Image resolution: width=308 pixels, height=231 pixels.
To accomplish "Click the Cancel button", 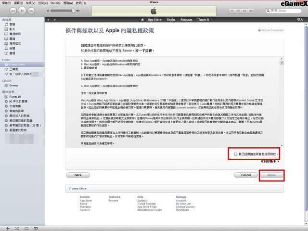I will tap(246, 175).
